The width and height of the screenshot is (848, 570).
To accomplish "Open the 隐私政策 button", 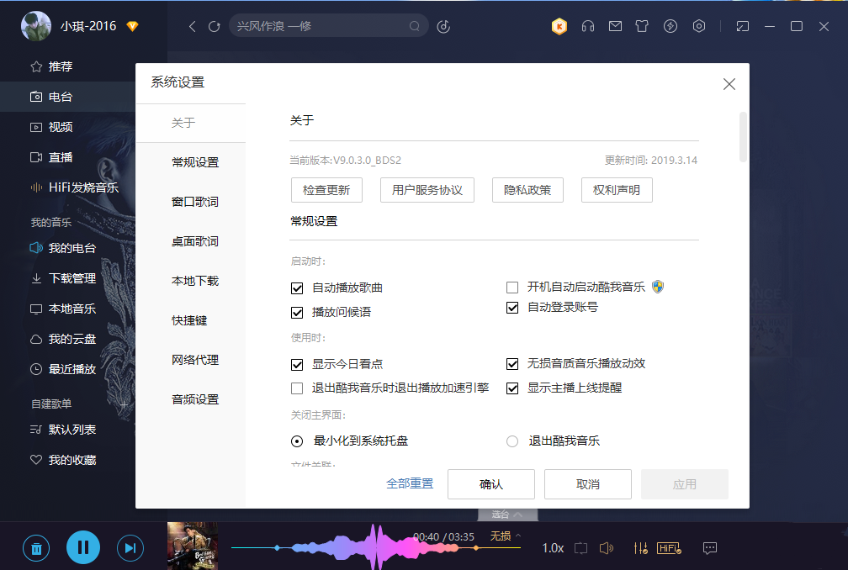I will pyautogui.click(x=527, y=190).
